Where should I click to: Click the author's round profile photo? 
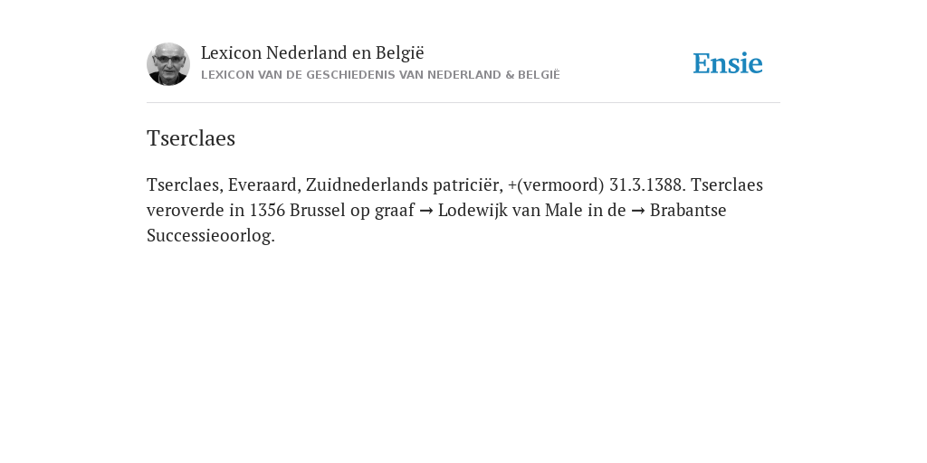(x=167, y=64)
